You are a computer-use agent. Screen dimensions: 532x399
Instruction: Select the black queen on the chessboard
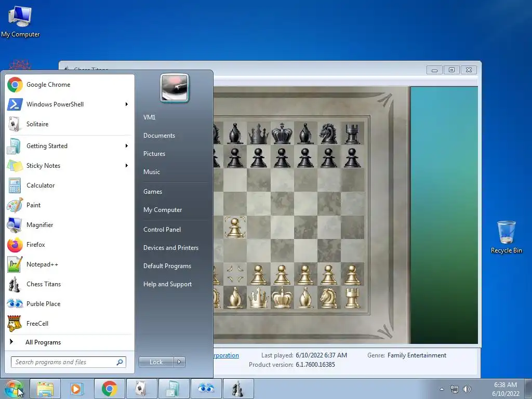coord(259,134)
